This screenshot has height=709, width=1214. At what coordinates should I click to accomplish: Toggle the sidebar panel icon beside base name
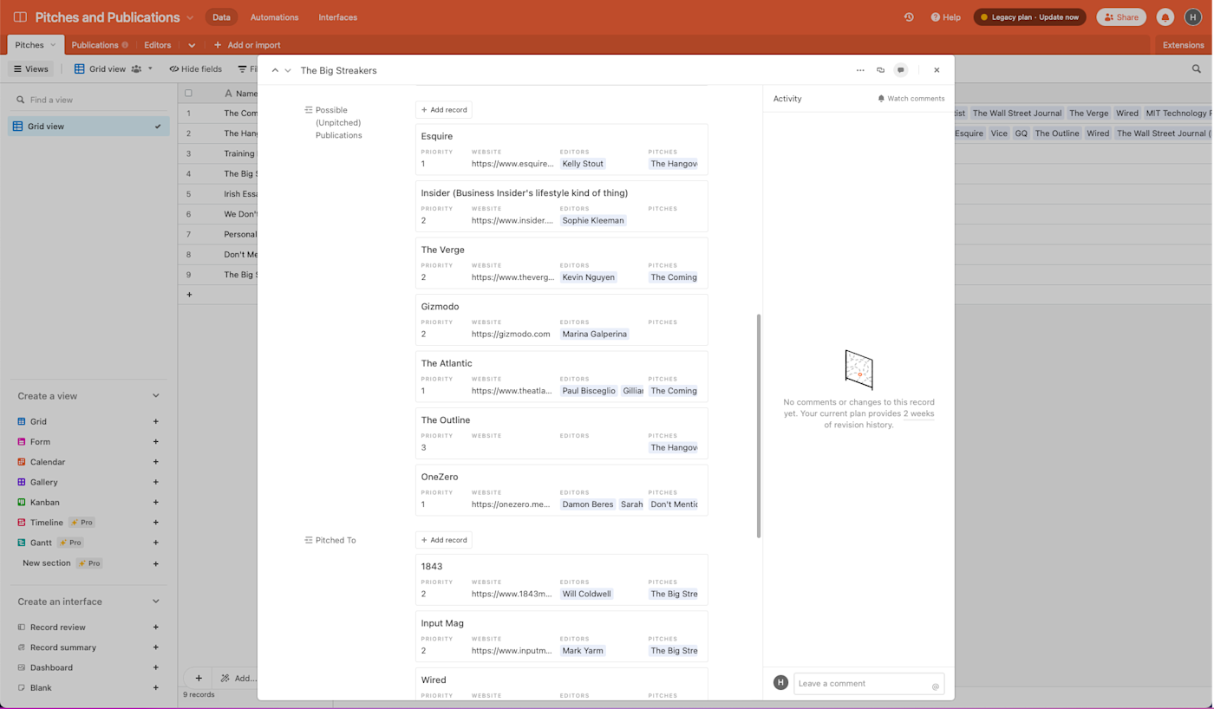point(20,17)
